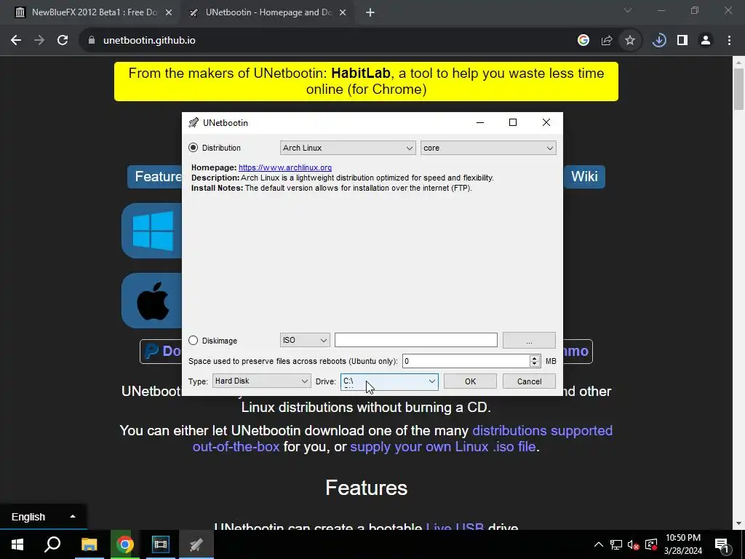Open the notification center icon
The image size is (745, 559).
pyautogui.click(x=722, y=544)
